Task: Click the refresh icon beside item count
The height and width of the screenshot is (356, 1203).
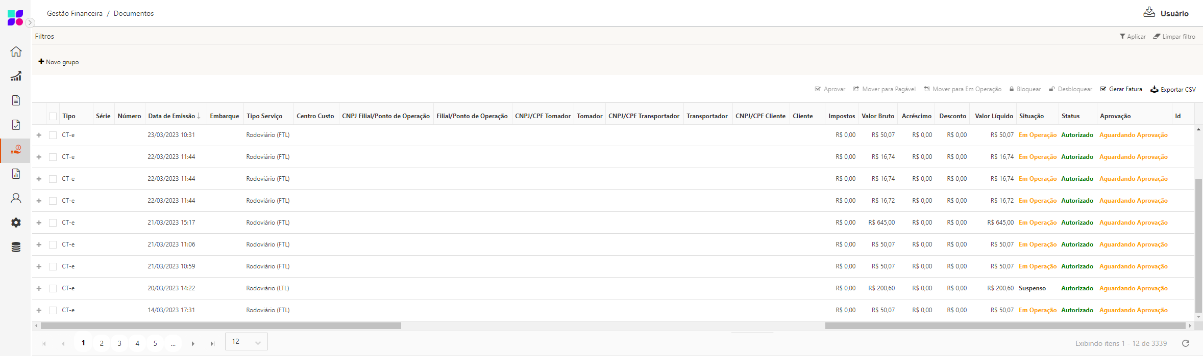Action: click(1185, 343)
